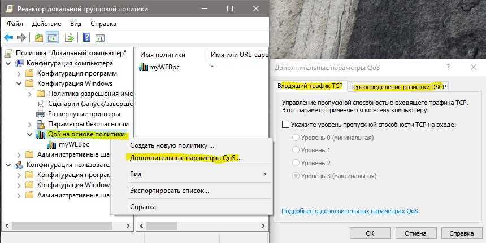Viewport: 486px width, 243px height.
Task: Select the myWEBpc policy icon in tree
Action: coord(52,144)
